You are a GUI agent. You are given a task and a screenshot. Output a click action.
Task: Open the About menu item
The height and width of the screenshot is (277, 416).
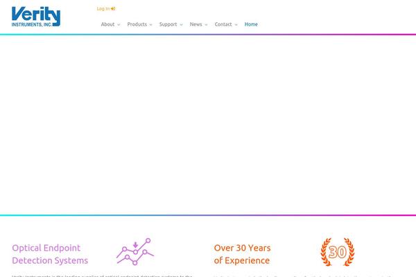[x=107, y=24]
